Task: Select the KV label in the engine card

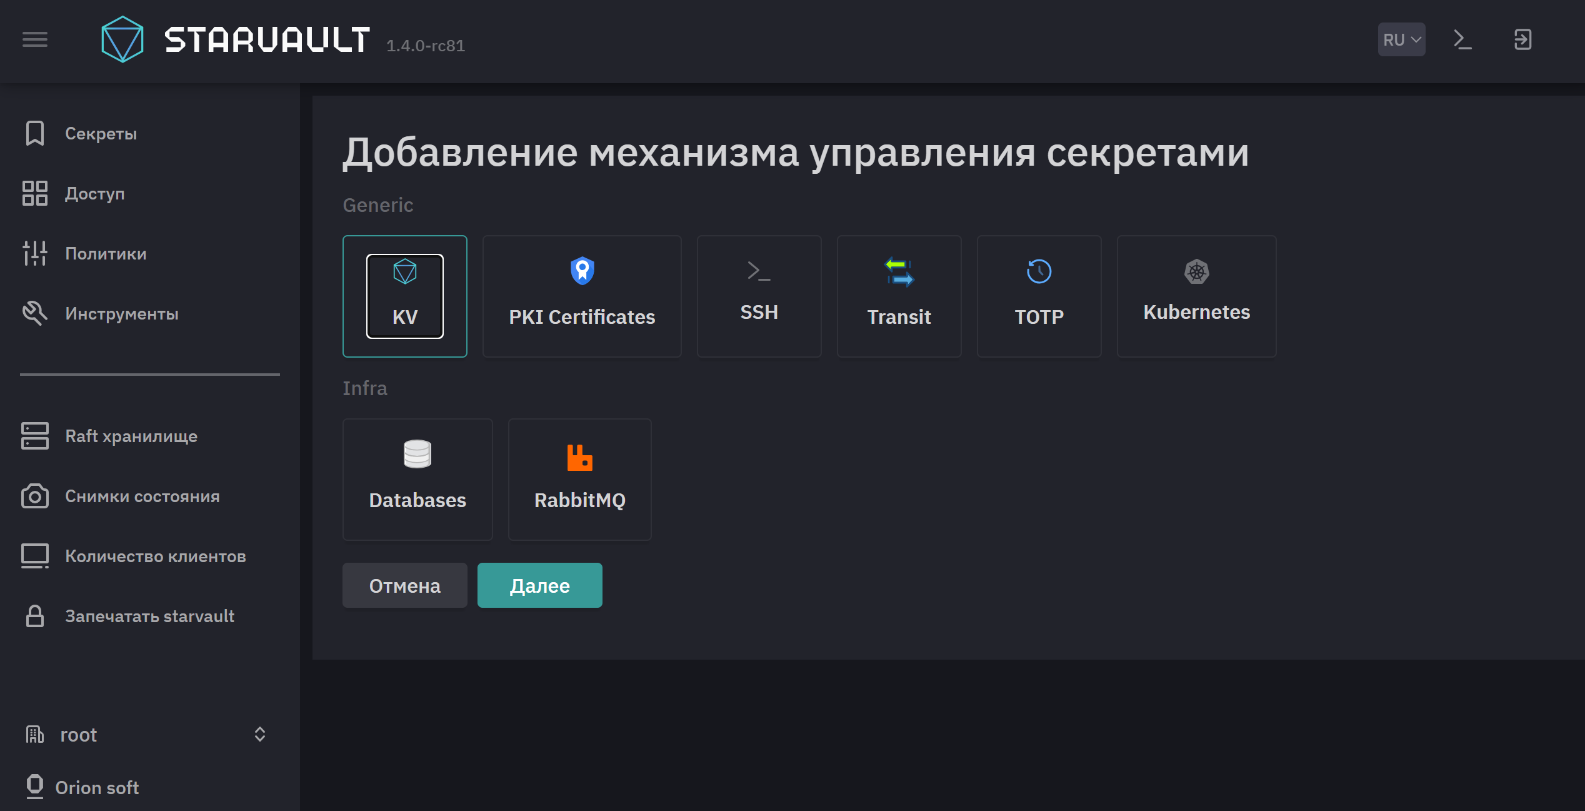Action: tap(405, 317)
